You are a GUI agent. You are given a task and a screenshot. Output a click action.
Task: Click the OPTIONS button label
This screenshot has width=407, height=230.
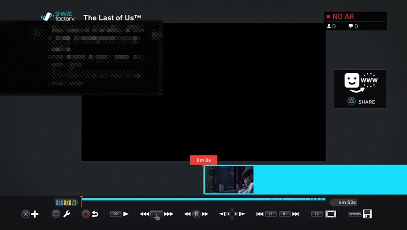(355, 214)
